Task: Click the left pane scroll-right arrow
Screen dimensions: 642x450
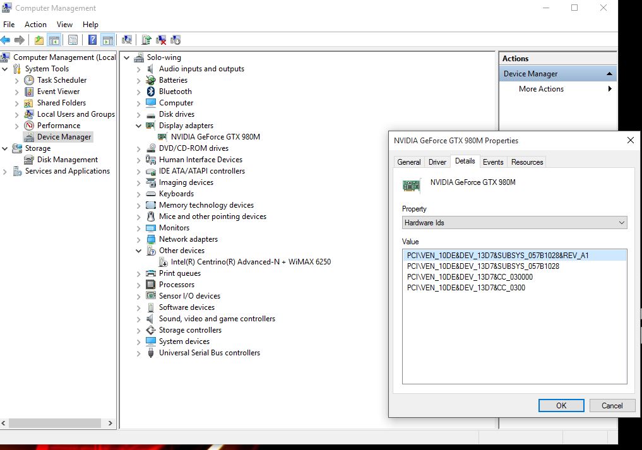Action: pos(110,423)
